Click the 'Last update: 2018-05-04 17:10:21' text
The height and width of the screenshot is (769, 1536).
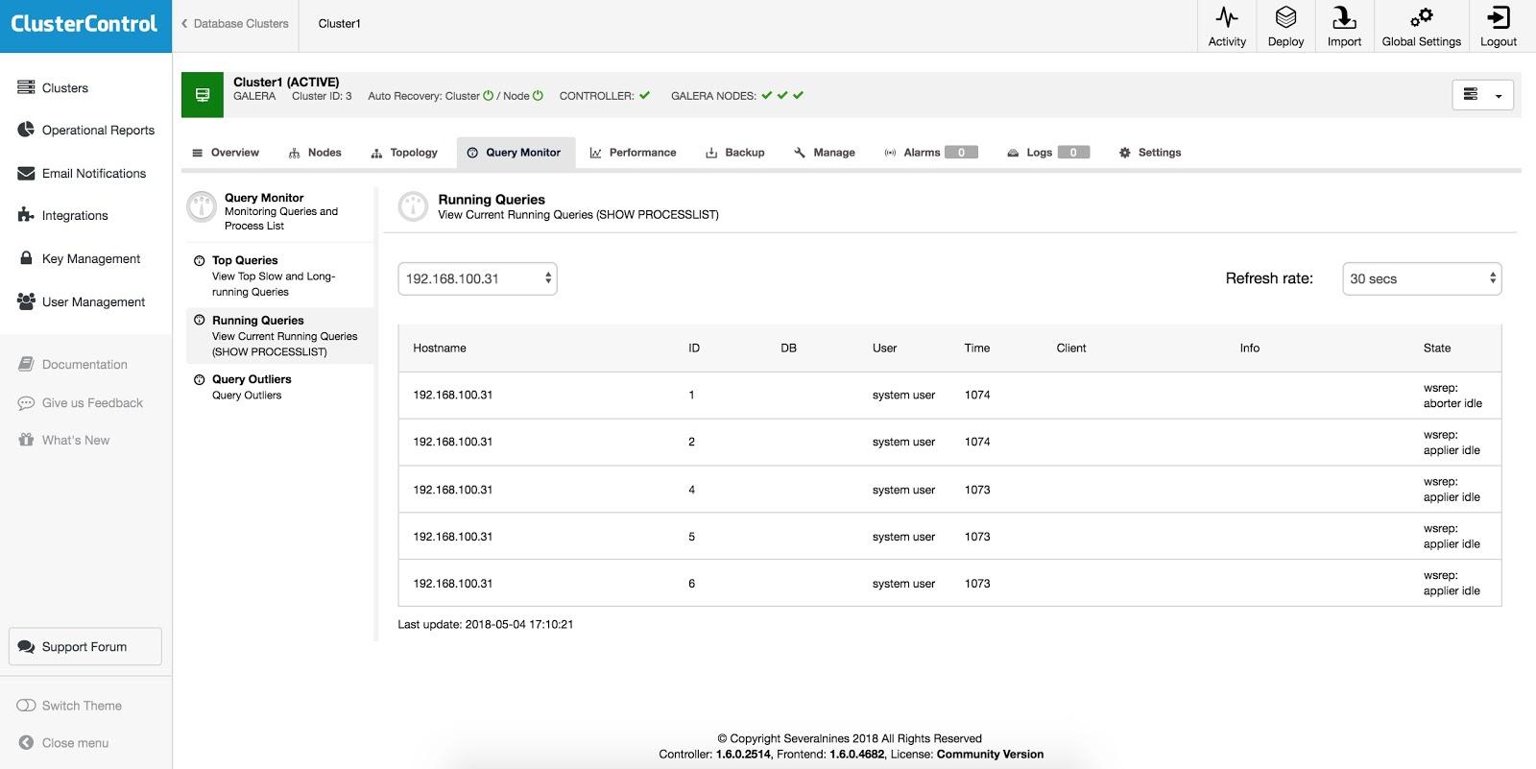[x=486, y=624]
